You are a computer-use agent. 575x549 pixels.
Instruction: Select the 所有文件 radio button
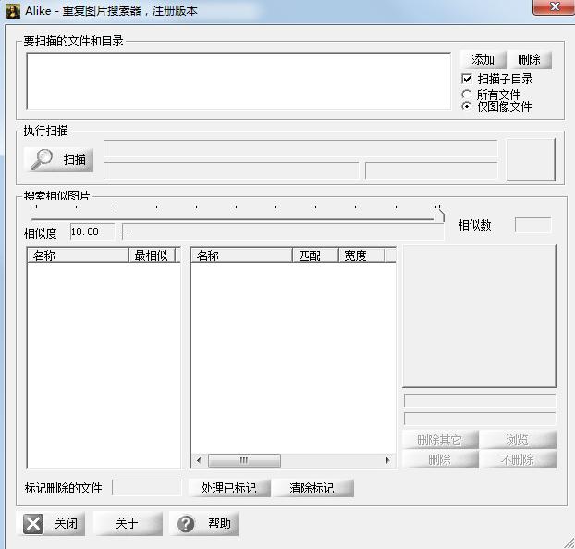pyautogui.click(x=466, y=94)
